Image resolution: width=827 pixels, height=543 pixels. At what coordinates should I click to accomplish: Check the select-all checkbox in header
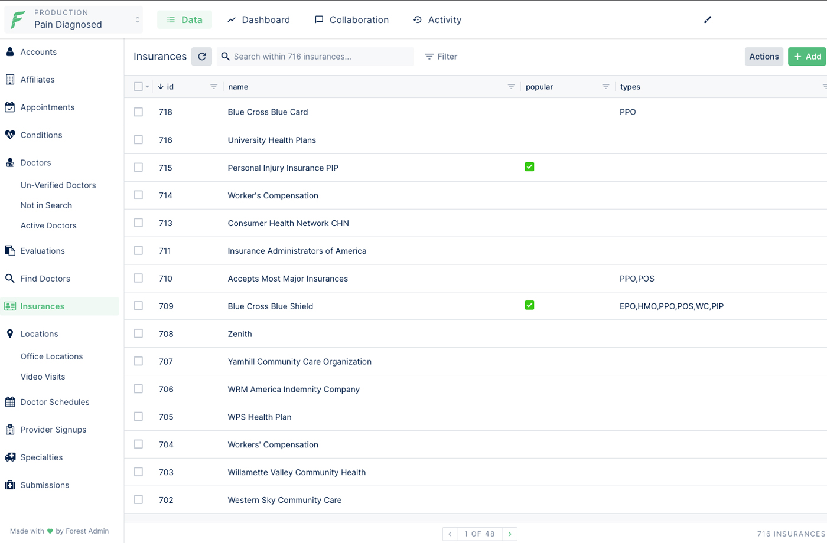[x=138, y=87]
